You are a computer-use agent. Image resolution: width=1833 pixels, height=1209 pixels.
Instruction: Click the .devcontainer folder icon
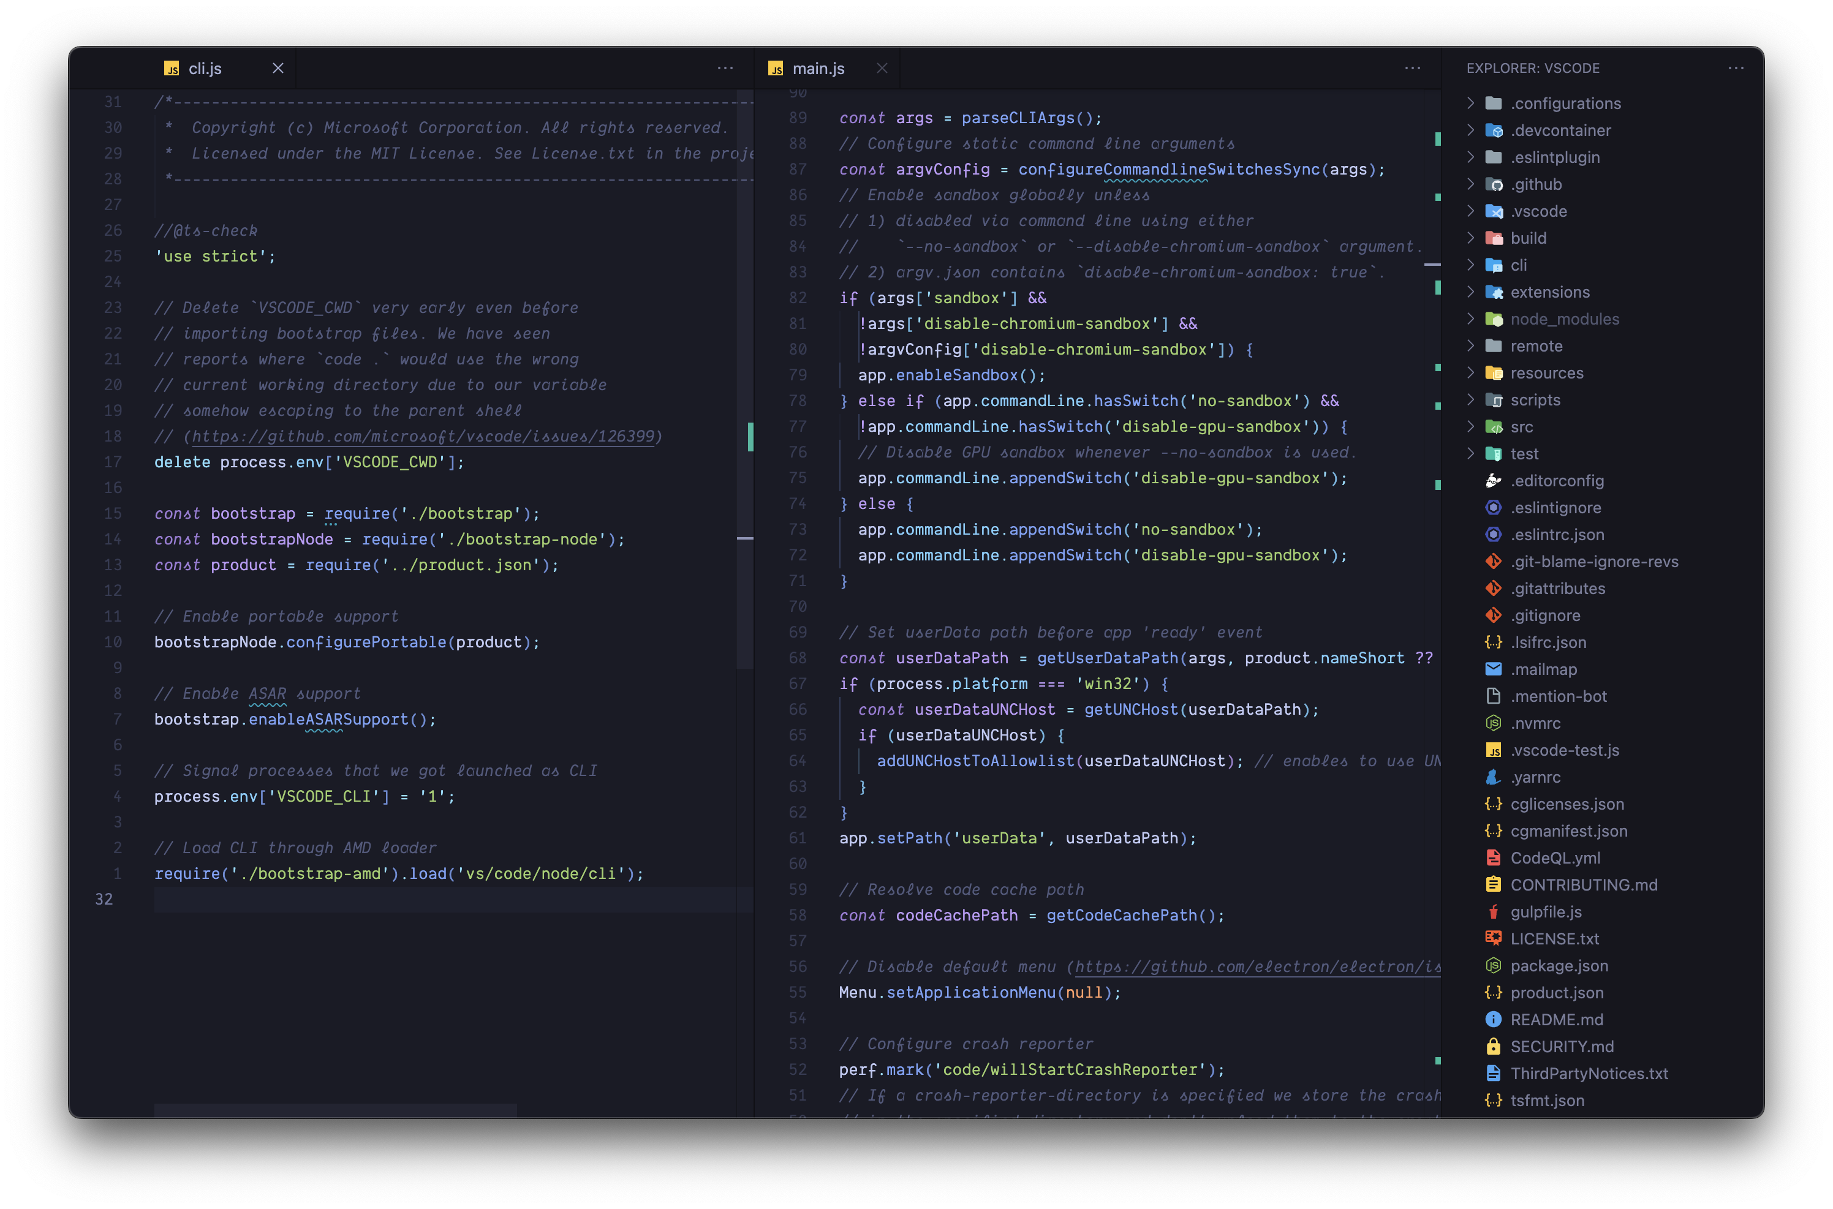pyautogui.click(x=1493, y=130)
